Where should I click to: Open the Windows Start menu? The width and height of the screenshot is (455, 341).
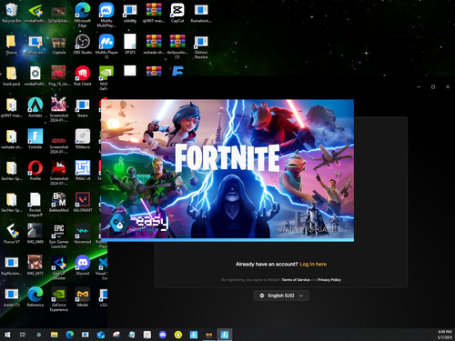(7, 335)
